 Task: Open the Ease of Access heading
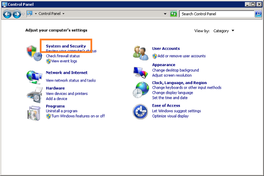click(166, 106)
